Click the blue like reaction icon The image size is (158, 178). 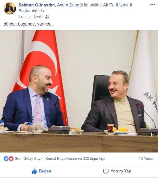pos(6,159)
